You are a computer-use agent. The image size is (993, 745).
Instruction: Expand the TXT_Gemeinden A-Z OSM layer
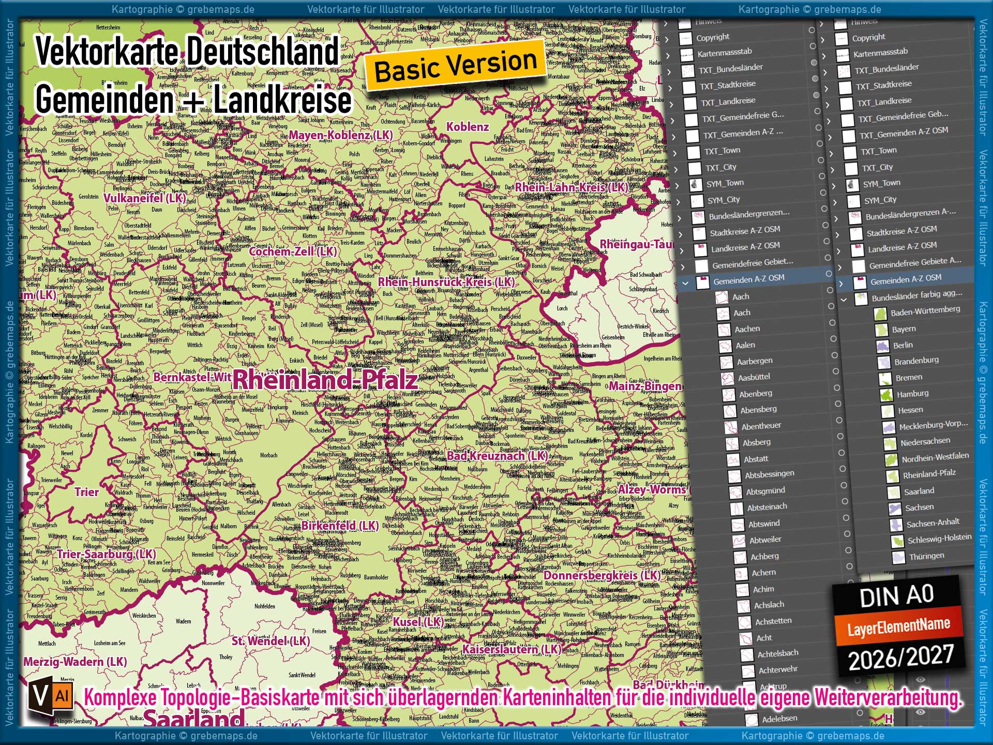coord(830,138)
